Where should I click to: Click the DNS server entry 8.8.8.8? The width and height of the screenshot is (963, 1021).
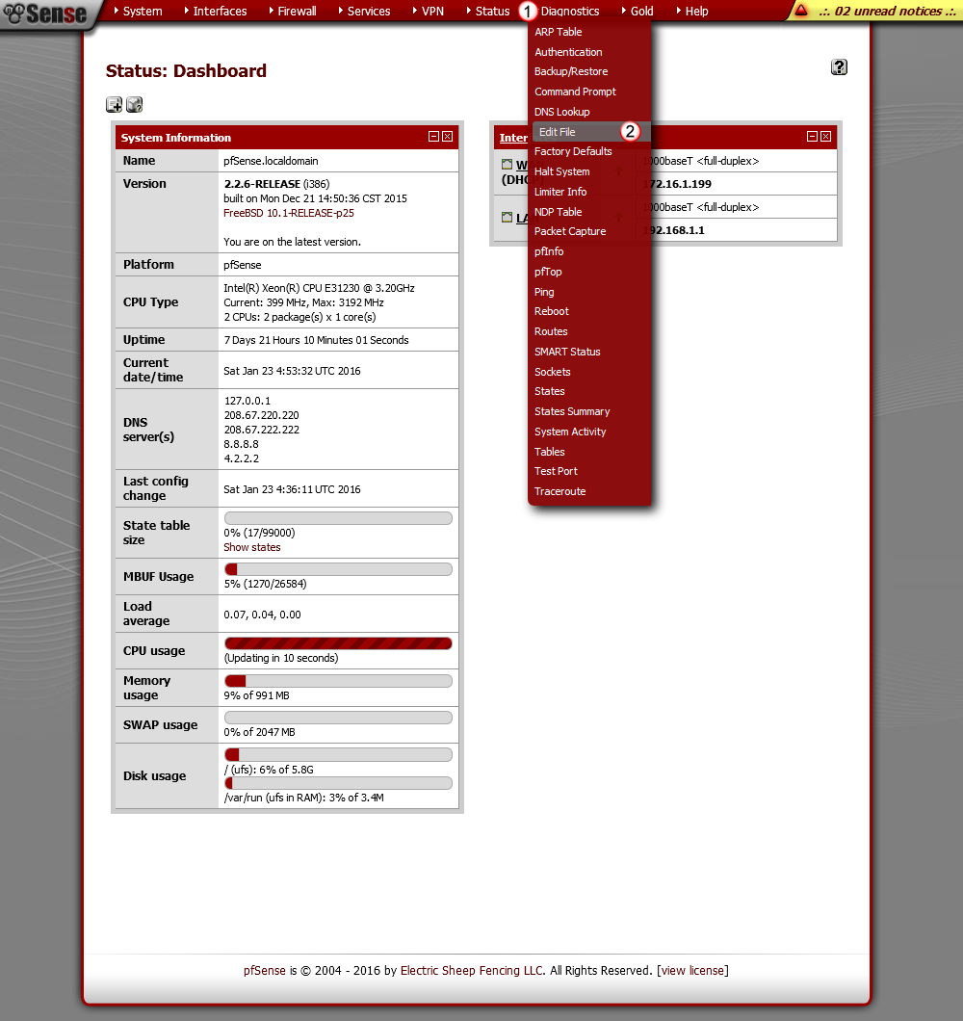click(242, 444)
